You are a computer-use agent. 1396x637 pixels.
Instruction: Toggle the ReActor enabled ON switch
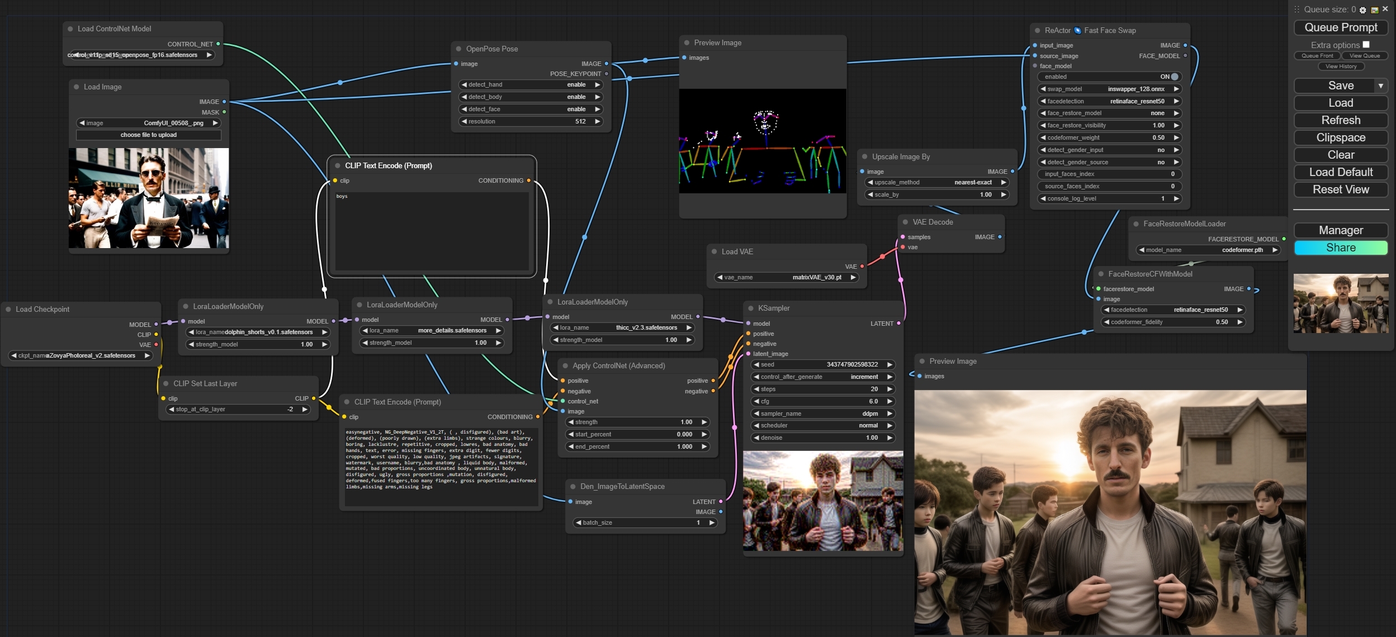coord(1174,77)
